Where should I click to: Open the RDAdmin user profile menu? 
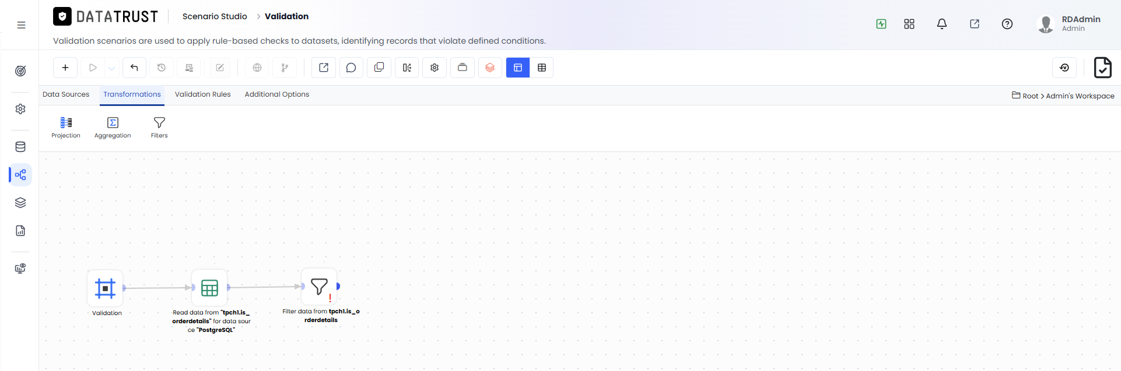[x=1069, y=24]
